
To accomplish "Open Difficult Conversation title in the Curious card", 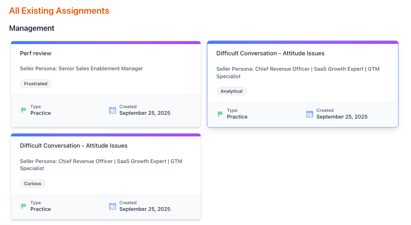I will pyautogui.click(x=74, y=146).
